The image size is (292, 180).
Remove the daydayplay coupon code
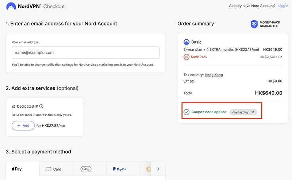253,112
